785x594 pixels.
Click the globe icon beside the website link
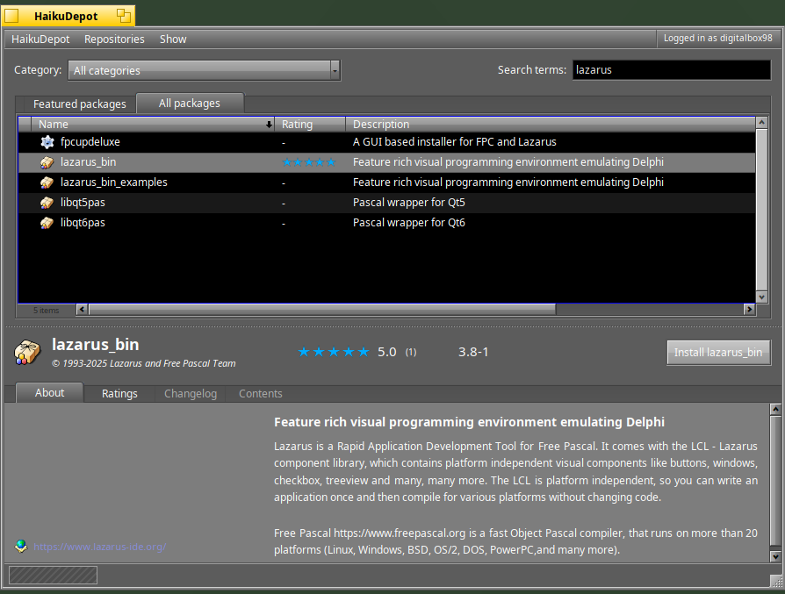21,546
